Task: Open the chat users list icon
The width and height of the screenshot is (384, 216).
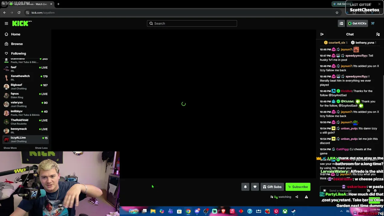Action: pos(378,34)
